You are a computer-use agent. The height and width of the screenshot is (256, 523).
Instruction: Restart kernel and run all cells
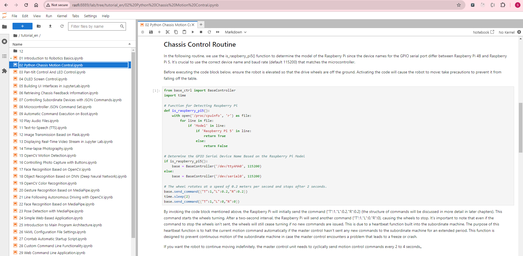click(x=218, y=32)
